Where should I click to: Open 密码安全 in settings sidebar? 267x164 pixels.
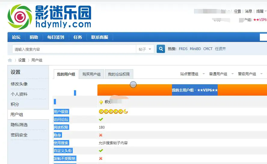click(19, 135)
